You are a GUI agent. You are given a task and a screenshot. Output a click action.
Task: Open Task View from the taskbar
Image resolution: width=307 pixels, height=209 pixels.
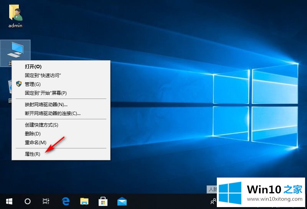click(46, 201)
